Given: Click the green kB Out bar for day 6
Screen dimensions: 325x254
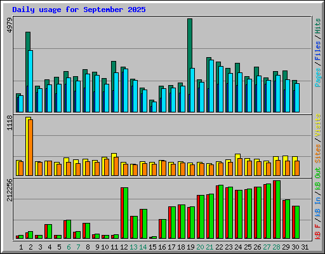Looking at the screenshot, I should tap(69, 229).
